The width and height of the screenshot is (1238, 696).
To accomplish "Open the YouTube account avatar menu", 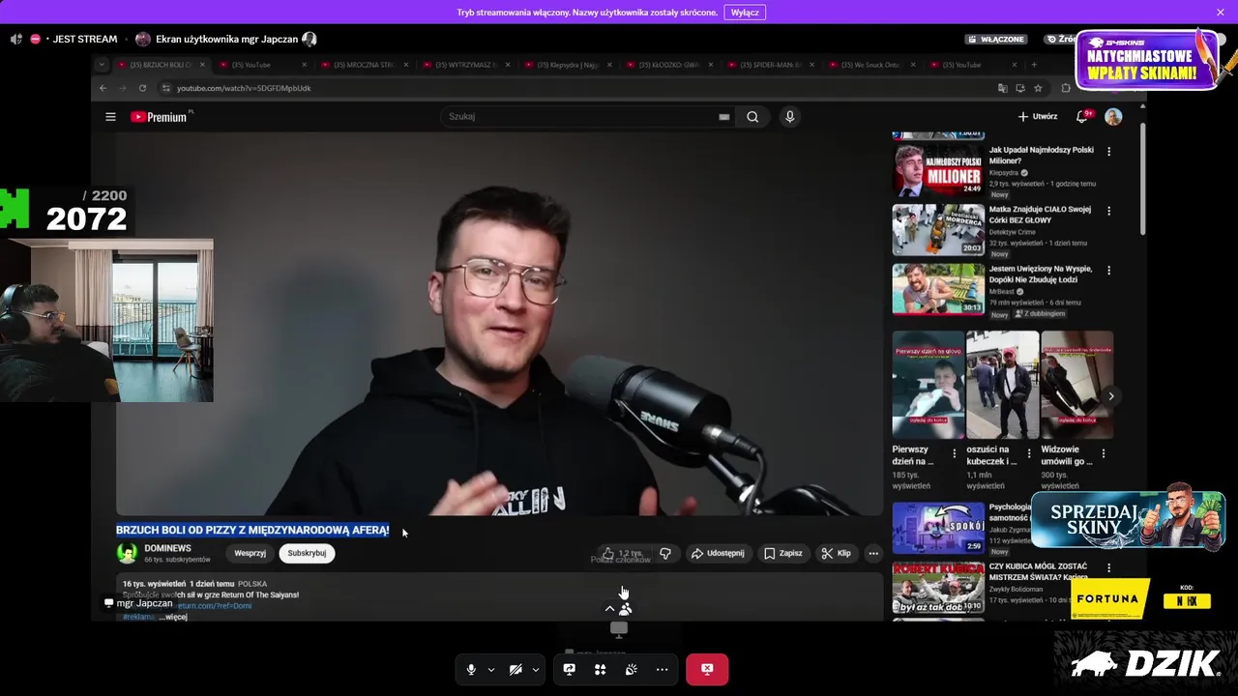I will click(x=1113, y=117).
